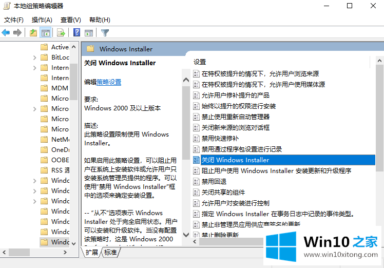The height and width of the screenshot is (268, 384).
Task: Click the folder icon next to MDM
Action: coord(44,88)
